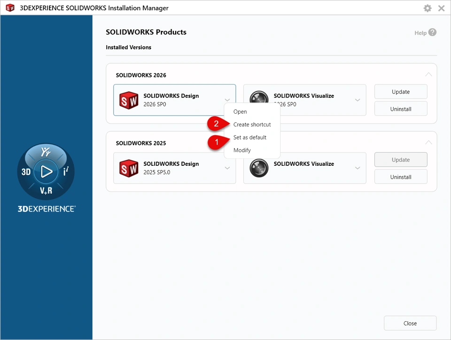Image resolution: width=451 pixels, height=340 pixels.
Task: Click the SOLIDWORKS Design 2026 cube icon
Action: coord(129,100)
